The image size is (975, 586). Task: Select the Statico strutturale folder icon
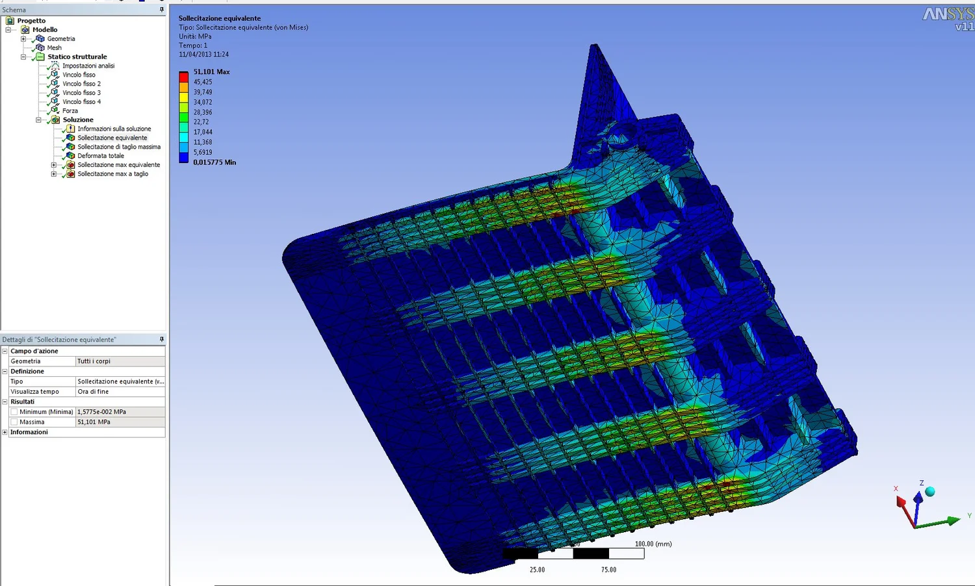(x=40, y=57)
